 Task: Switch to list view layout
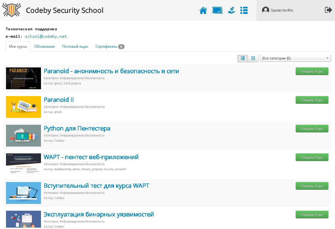tap(243, 58)
